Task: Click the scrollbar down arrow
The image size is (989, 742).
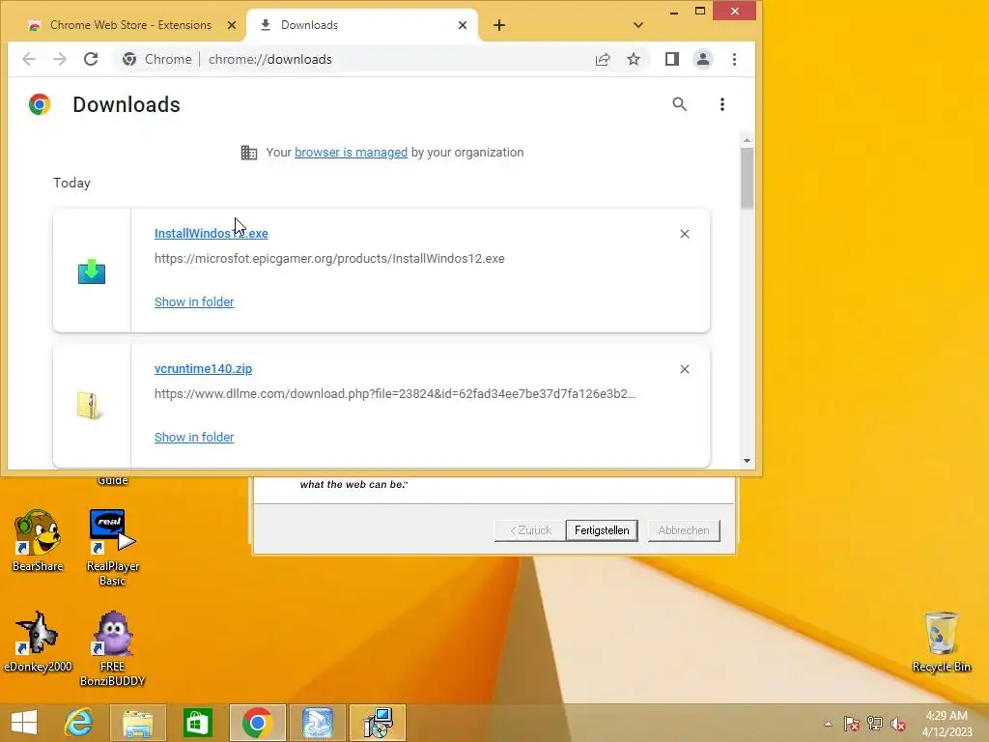Action: click(747, 461)
